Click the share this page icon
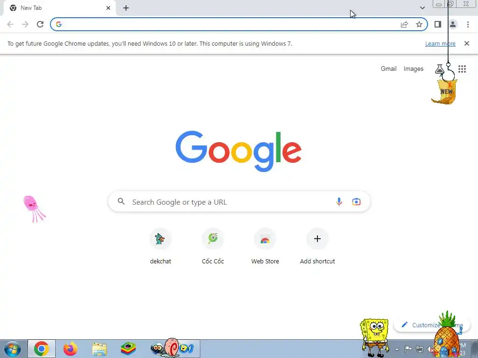 404,24
